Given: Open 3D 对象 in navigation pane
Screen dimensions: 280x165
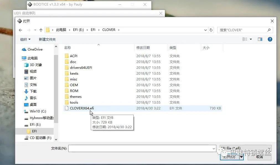Looking at the screenshot, I should (33, 65).
